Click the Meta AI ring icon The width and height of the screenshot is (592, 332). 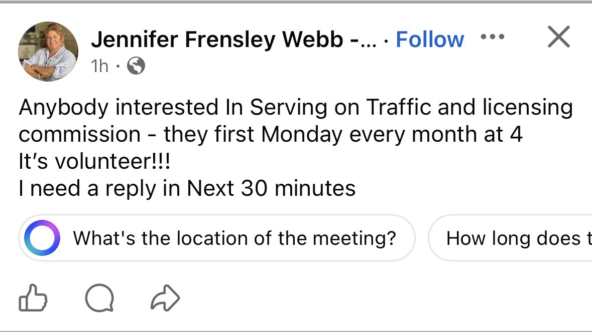[x=42, y=238]
